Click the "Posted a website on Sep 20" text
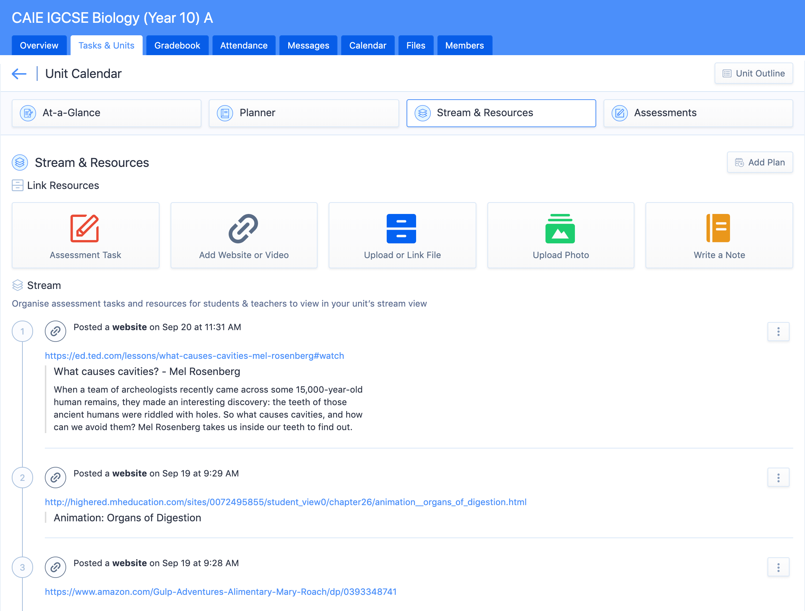 tap(157, 327)
